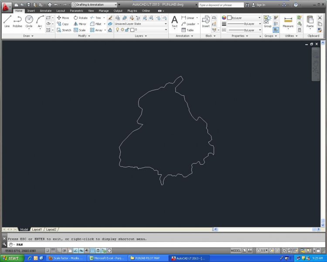Open the Drafting & Annotation workspace dropdown
This screenshot has width=327, height=262.
[x=96, y=5]
